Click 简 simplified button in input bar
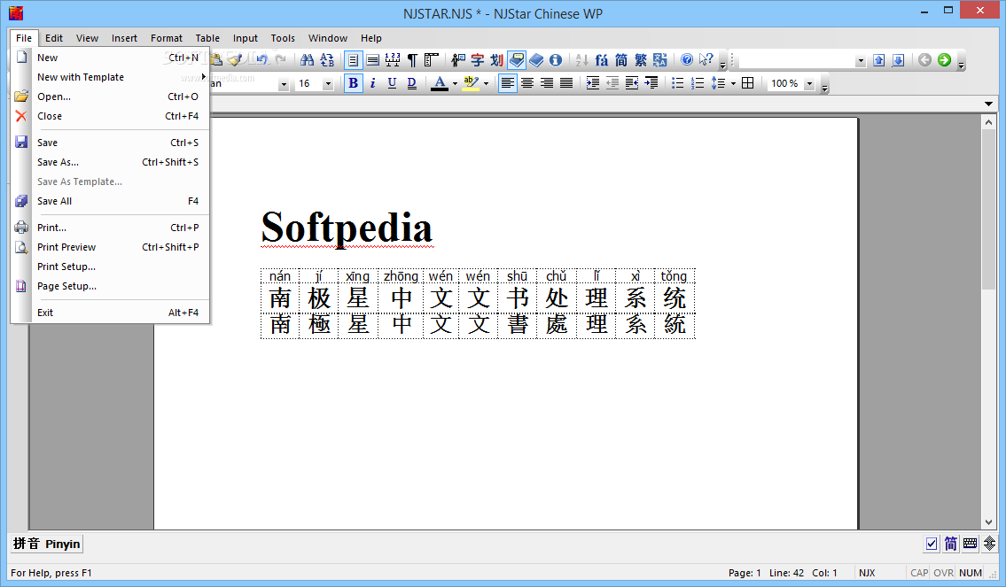 click(950, 545)
